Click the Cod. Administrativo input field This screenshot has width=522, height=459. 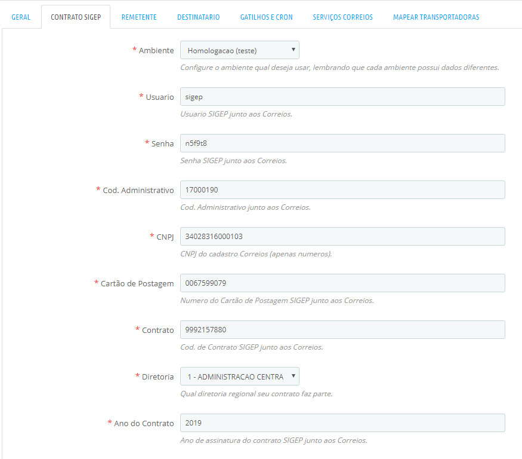[x=342, y=190]
